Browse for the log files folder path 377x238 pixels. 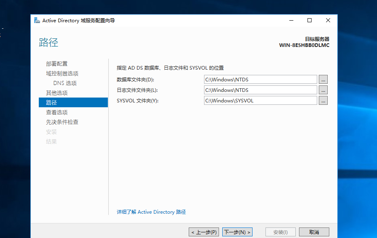coord(323,90)
